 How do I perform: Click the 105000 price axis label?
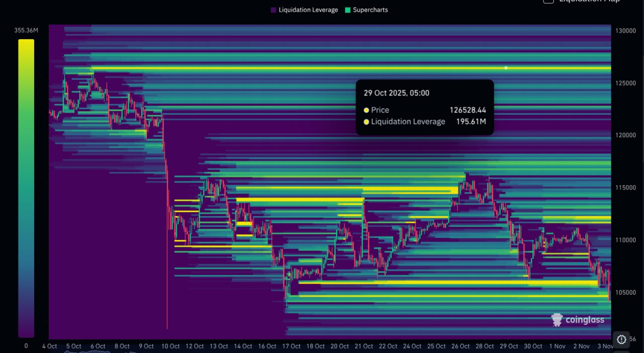pos(625,293)
